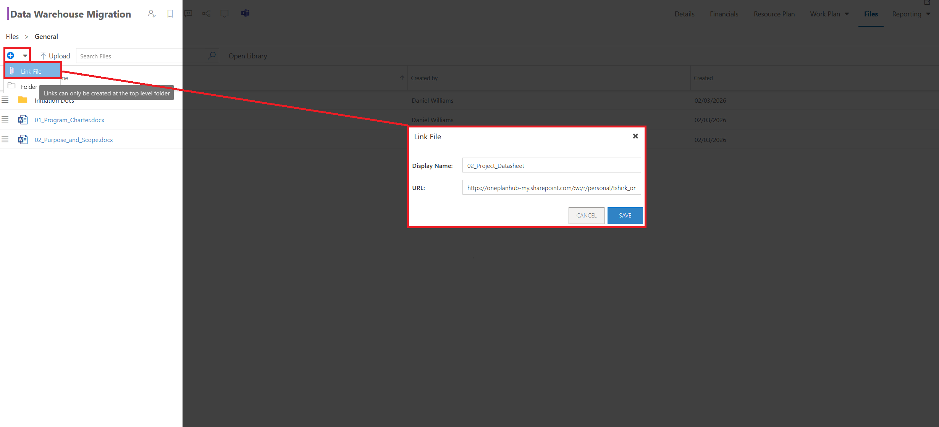The height and width of the screenshot is (427, 939).
Task: Select the blue plus add icon
Action: pos(10,55)
